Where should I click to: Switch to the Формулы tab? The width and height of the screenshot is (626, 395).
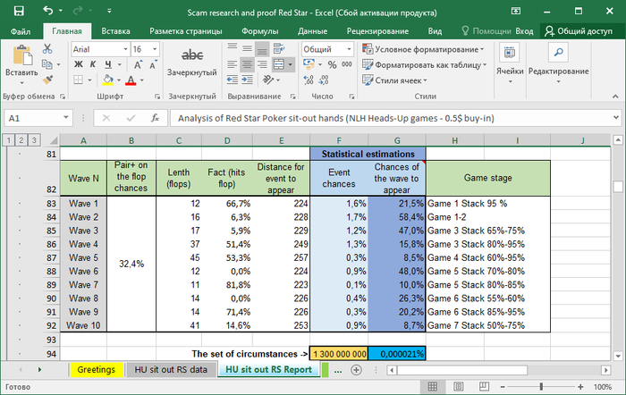[x=260, y=31]
